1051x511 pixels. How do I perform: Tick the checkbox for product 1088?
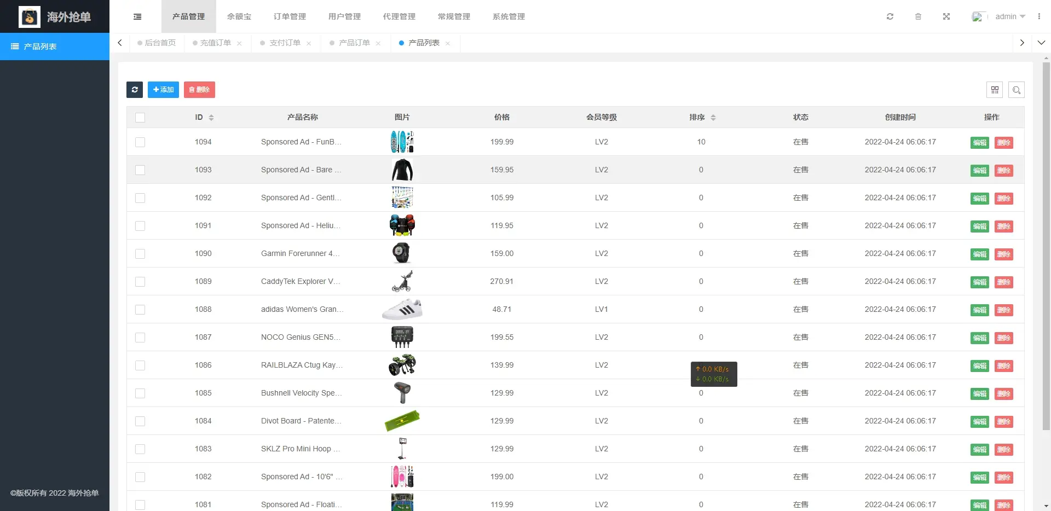tap(140, 310)
